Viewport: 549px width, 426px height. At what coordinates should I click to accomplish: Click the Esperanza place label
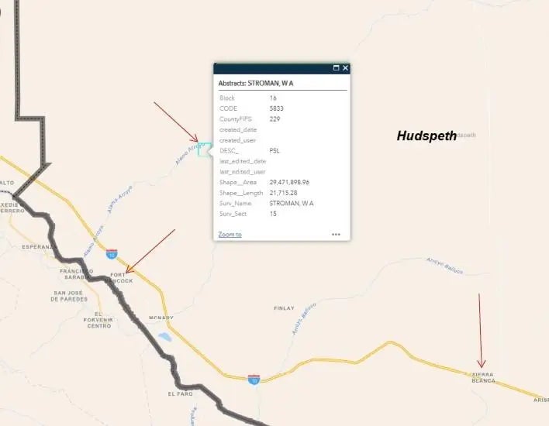point(39,247)
